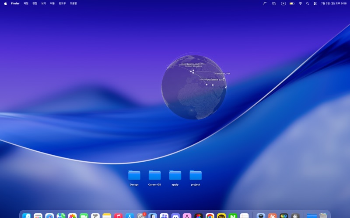The height and width of the screenshot is (218, 350).
Task: Open the 윈도우 menu
Action: (62, 3)
